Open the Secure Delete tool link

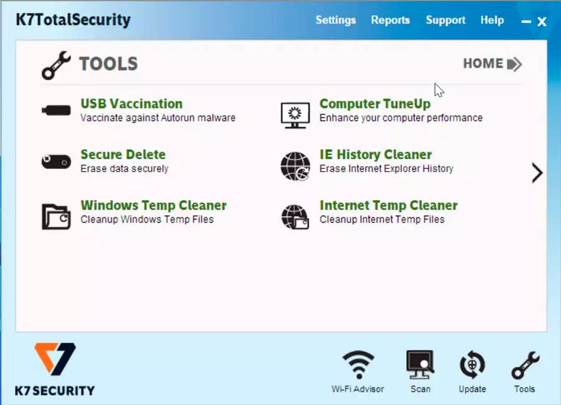[123, 154]
